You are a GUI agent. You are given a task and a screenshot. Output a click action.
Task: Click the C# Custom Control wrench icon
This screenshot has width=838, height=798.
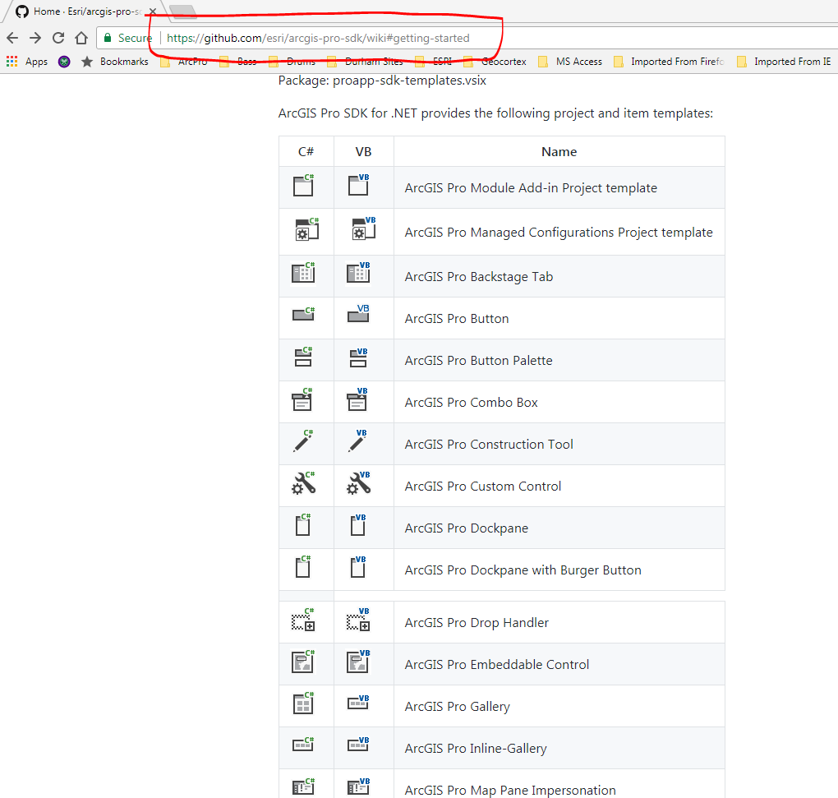coord(303,483)
